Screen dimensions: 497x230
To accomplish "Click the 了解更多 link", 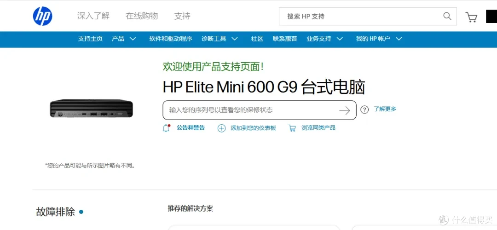I will [385, 109].
